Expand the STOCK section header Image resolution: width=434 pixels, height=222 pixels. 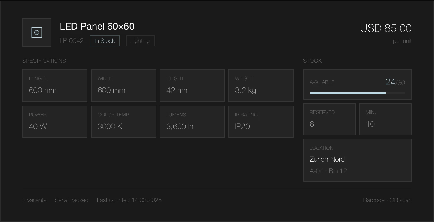pos(312,61)
